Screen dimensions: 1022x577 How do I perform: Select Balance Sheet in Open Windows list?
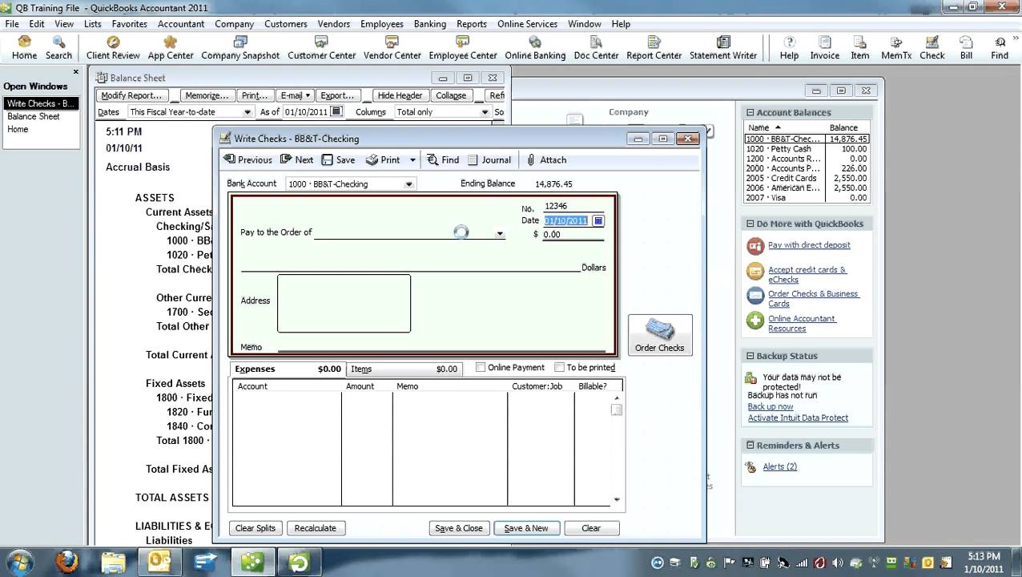click(x=34, y=116)
